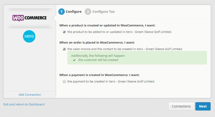Viewport: 215px width, 117px height.
Task: Uncheck the sales invoice creation checkbox
Action: click(64, 49)
